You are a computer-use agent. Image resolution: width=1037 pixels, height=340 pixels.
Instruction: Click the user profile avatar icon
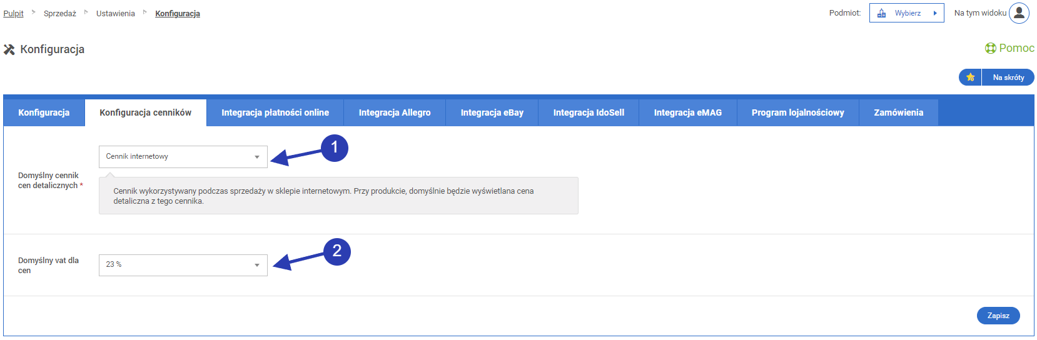tap(1019, 13)
